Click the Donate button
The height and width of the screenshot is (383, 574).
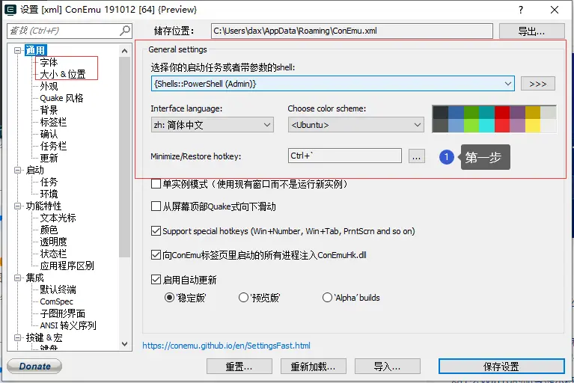[34, 367]
